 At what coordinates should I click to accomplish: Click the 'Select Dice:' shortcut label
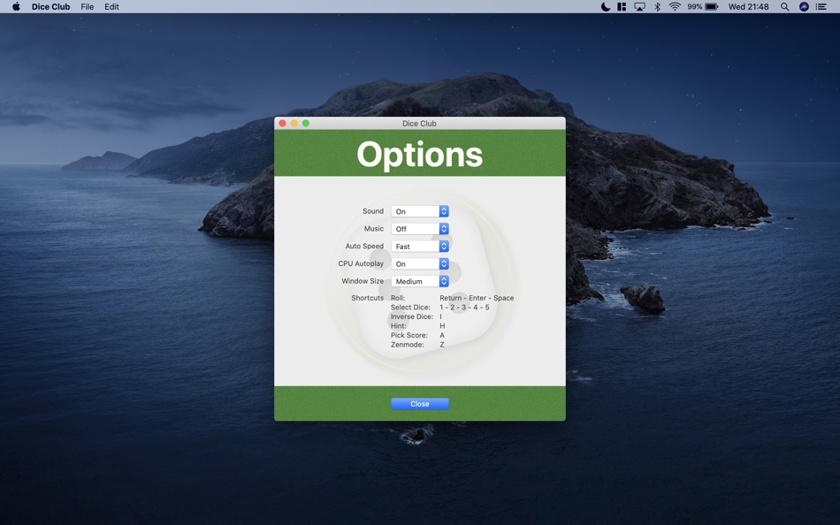[410, 307]
